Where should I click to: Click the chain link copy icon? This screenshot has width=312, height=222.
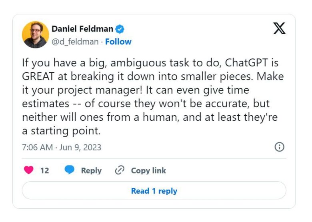click(x=120, y=170)
